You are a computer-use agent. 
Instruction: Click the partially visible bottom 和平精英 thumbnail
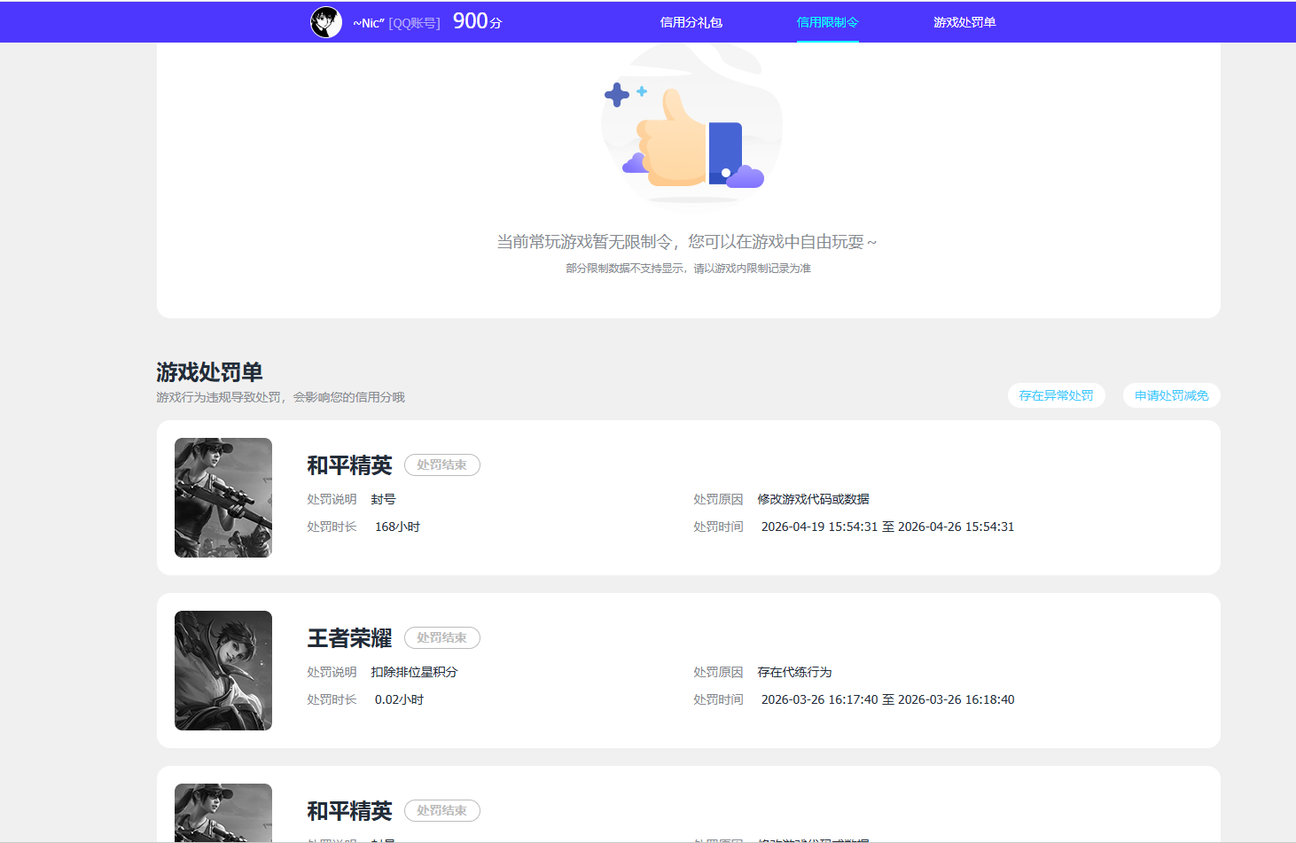click(223, 813)
